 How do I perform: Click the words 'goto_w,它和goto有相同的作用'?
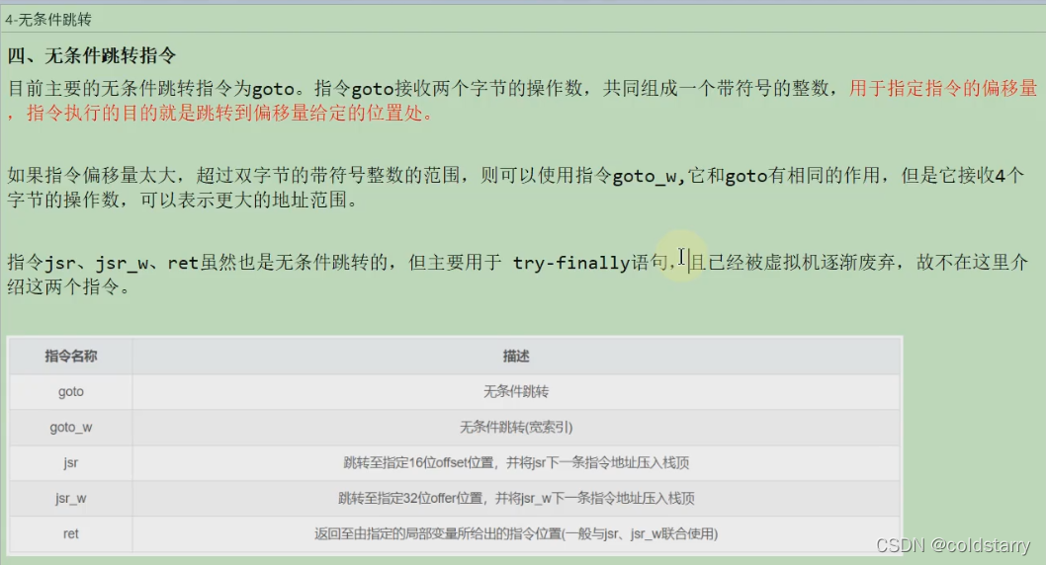pyautogui.click(x=745, y=176)
